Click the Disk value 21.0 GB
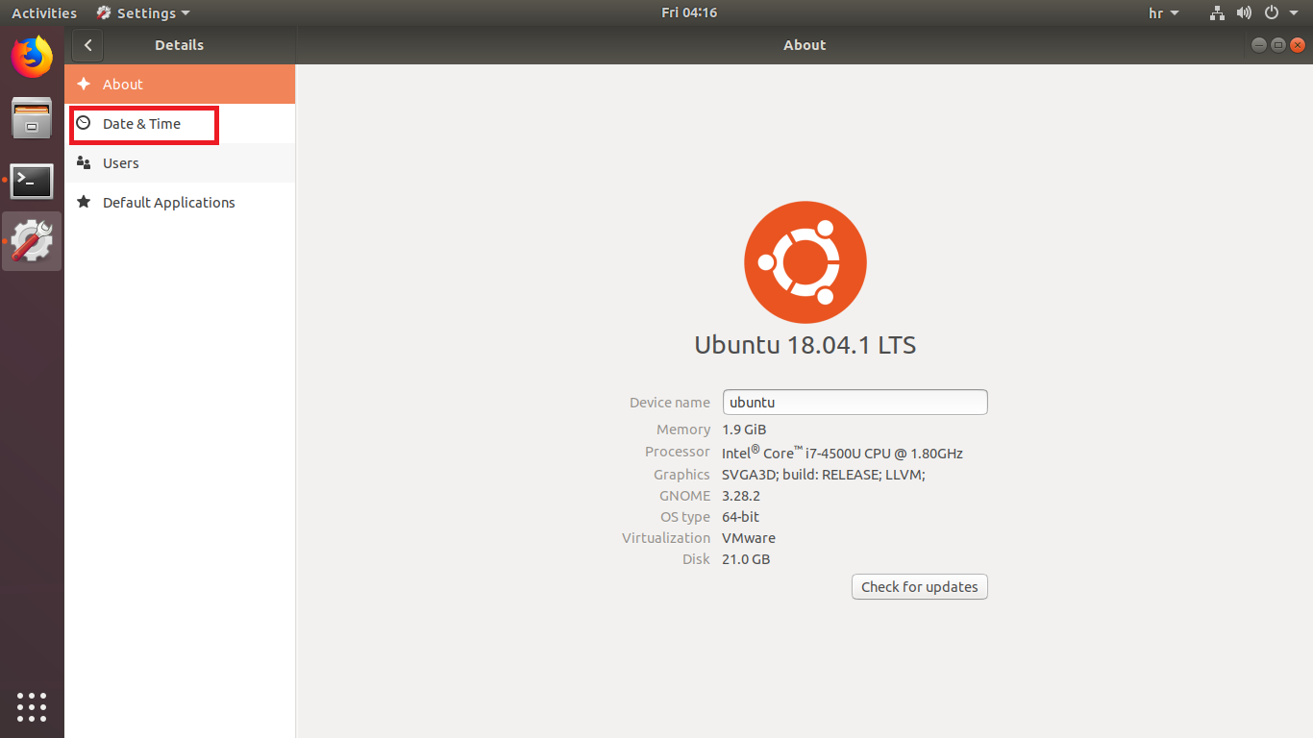The height and width of the screenshot is (738, 1313). click(x=746, y=559)
